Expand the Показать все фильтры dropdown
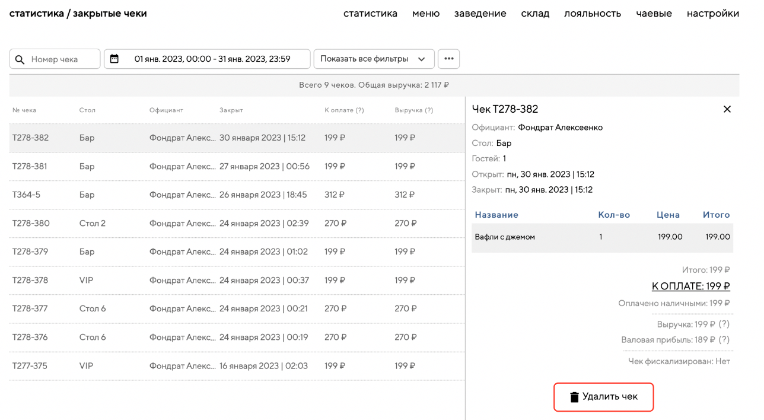764x420 pixels. [374, 59]
